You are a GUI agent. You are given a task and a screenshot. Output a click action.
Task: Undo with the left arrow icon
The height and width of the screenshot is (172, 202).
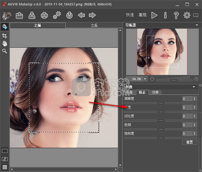(81, 15)
